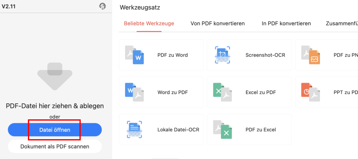Click the PDF zu Excel icon
The image size is (358, 159).
point(222,129)
